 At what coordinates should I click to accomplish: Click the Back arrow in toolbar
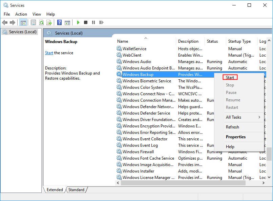click(5, 23)
